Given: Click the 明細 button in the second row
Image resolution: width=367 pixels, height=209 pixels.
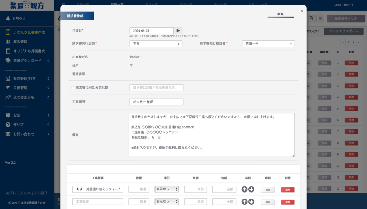Looking at the screenshot, I should 267,202.
